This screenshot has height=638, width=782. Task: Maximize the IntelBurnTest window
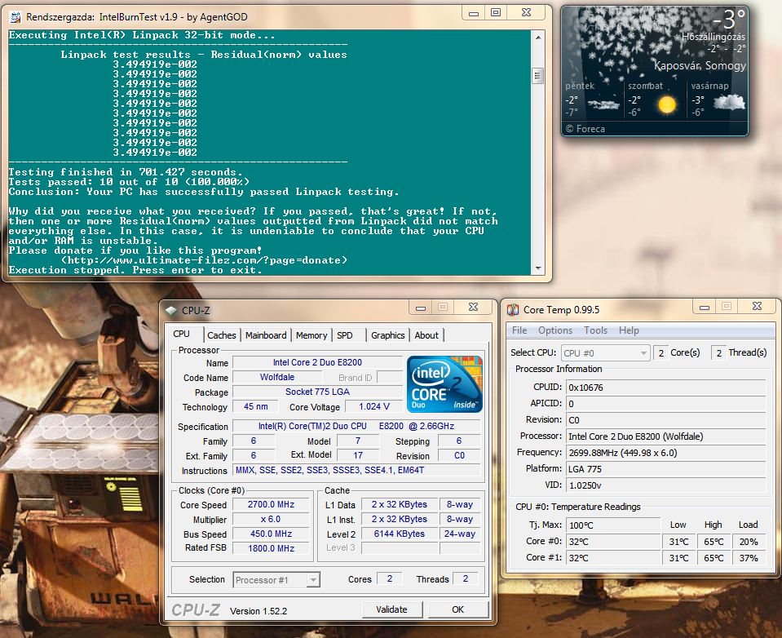point(496,13)
